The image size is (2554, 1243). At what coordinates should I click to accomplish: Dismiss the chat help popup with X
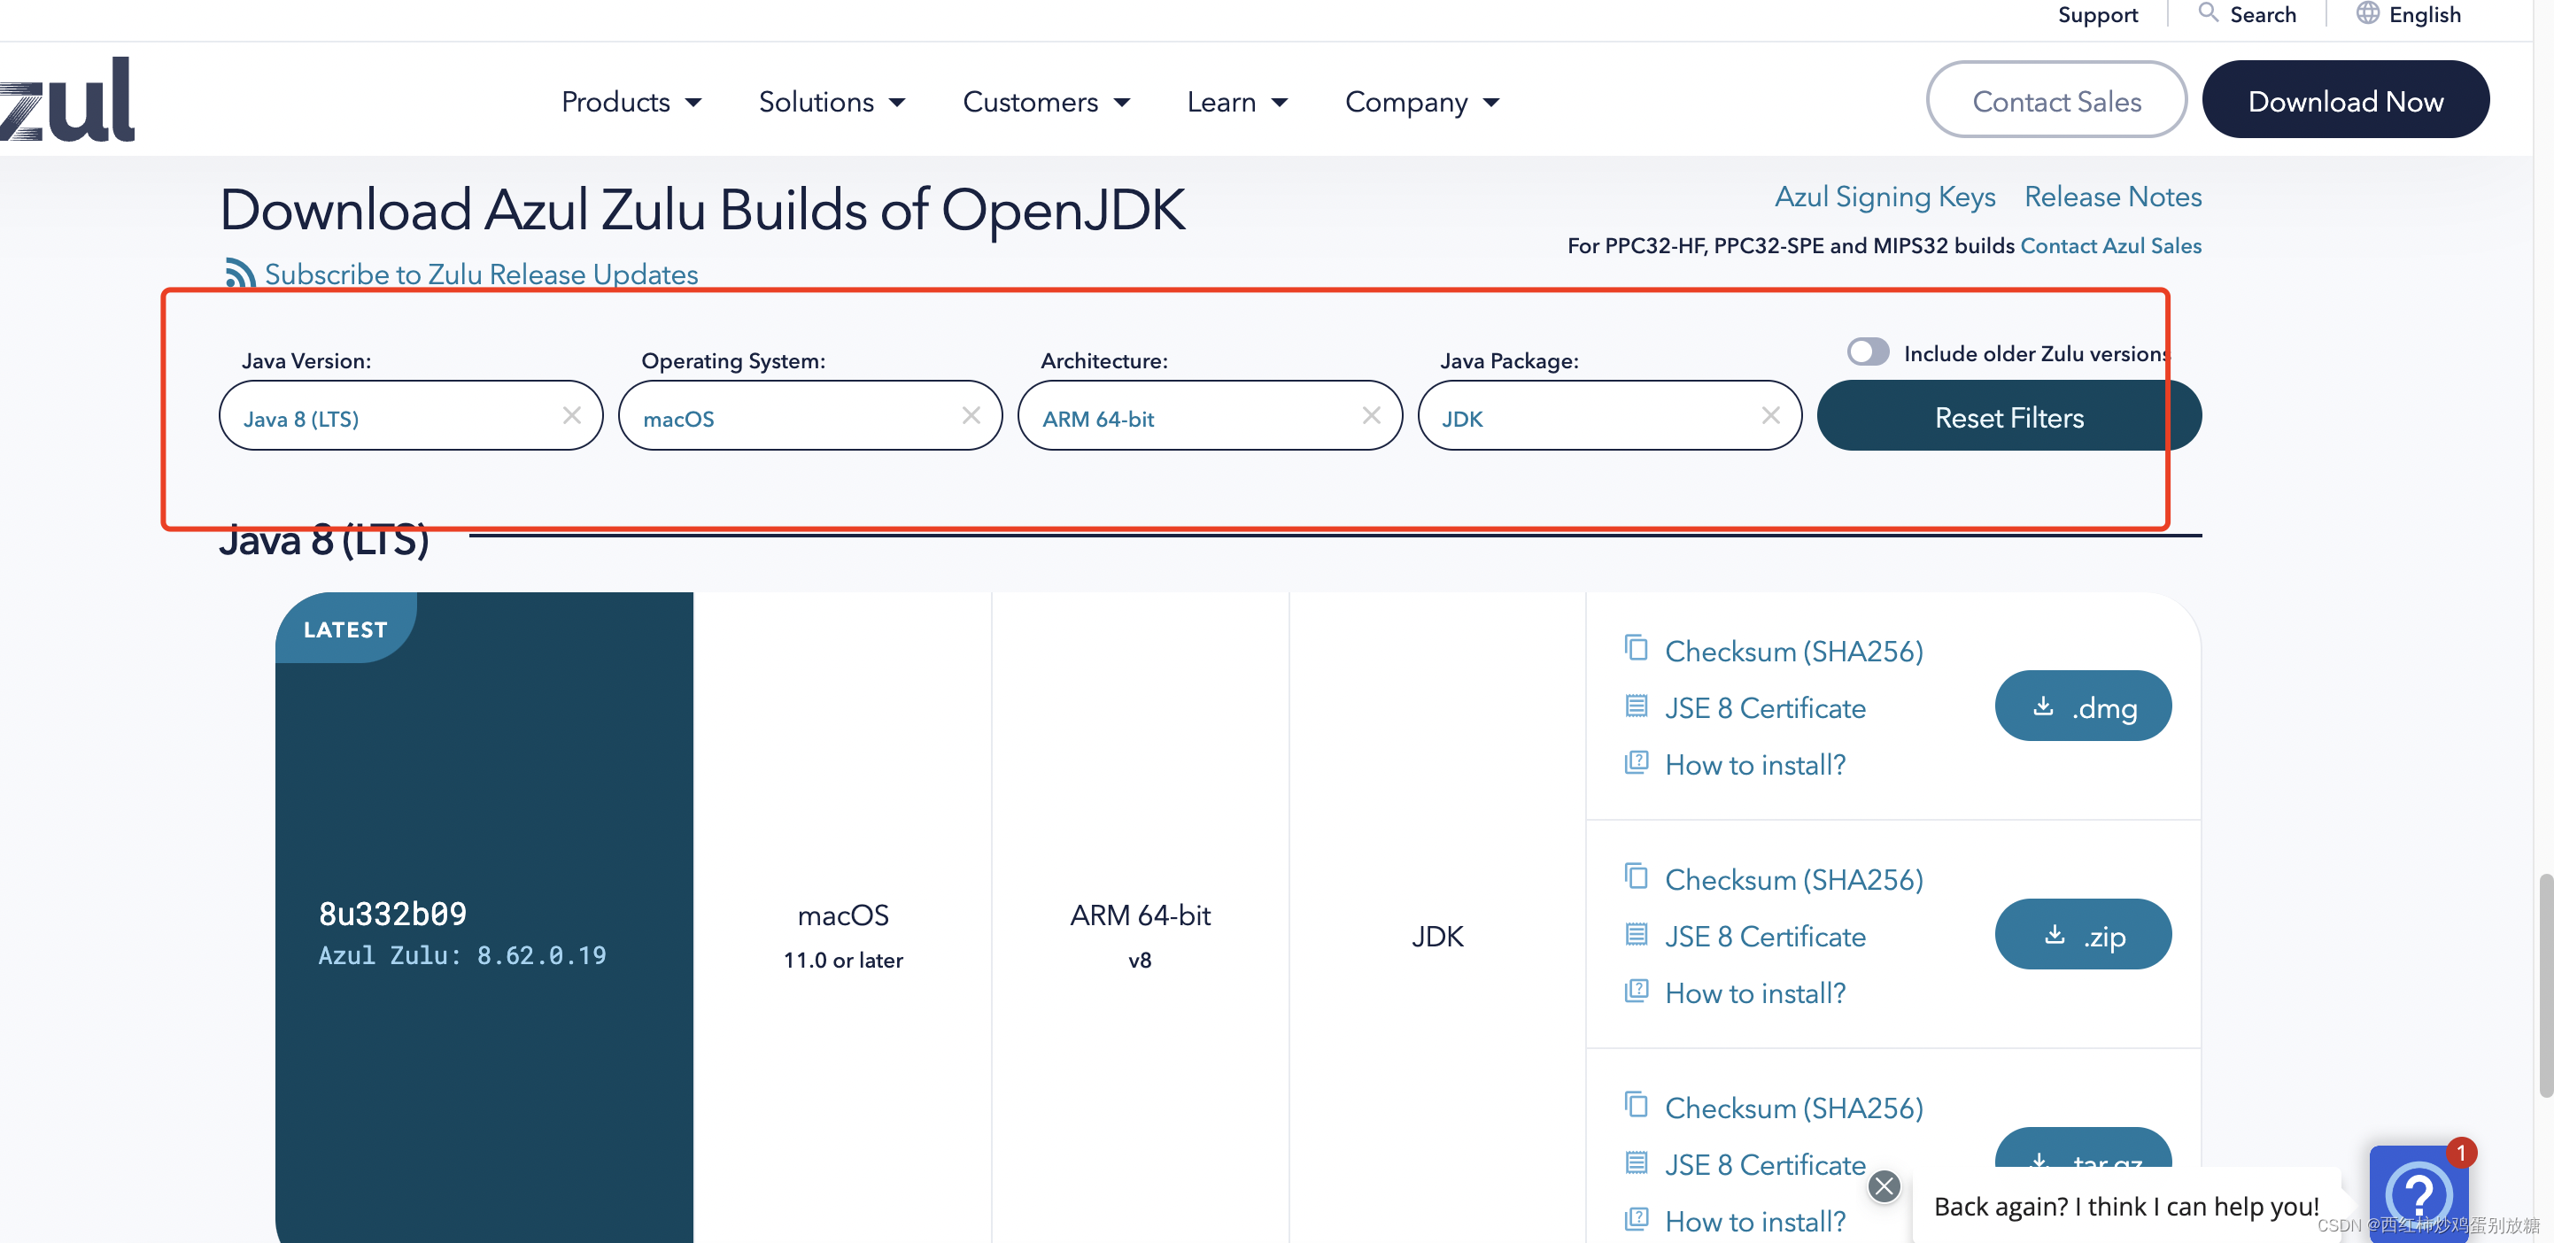pyautogui.click(x=1884, y=1186)
